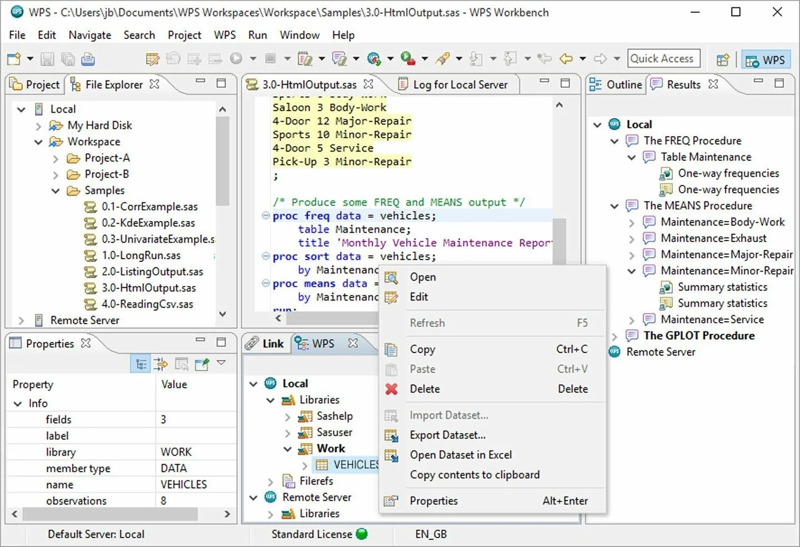Choose Copy from the context menu

point(492,349)
